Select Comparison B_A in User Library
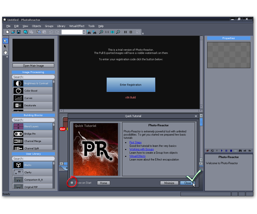This screenshot has height=214, width=257. pos(33,180)
